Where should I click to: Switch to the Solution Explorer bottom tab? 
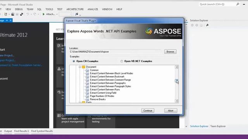(199, 126)
